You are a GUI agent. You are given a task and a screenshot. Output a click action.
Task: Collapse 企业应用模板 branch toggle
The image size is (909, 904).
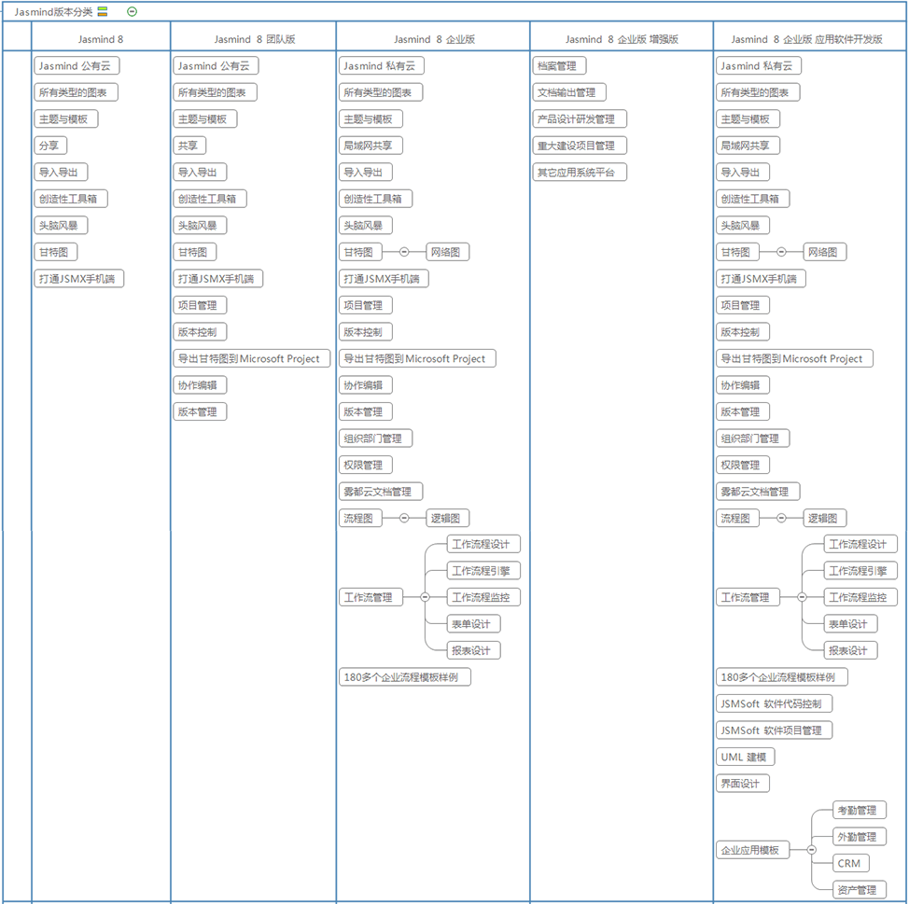click(812, 850)
